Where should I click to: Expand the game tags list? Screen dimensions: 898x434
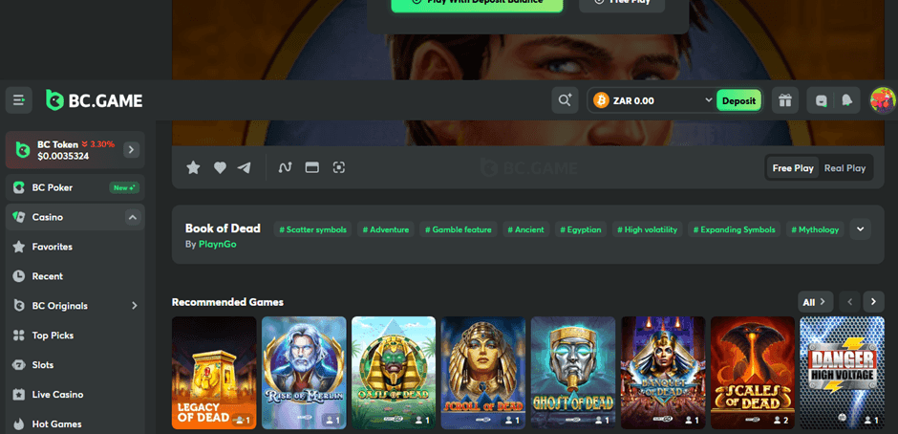[x=860, y=229]
